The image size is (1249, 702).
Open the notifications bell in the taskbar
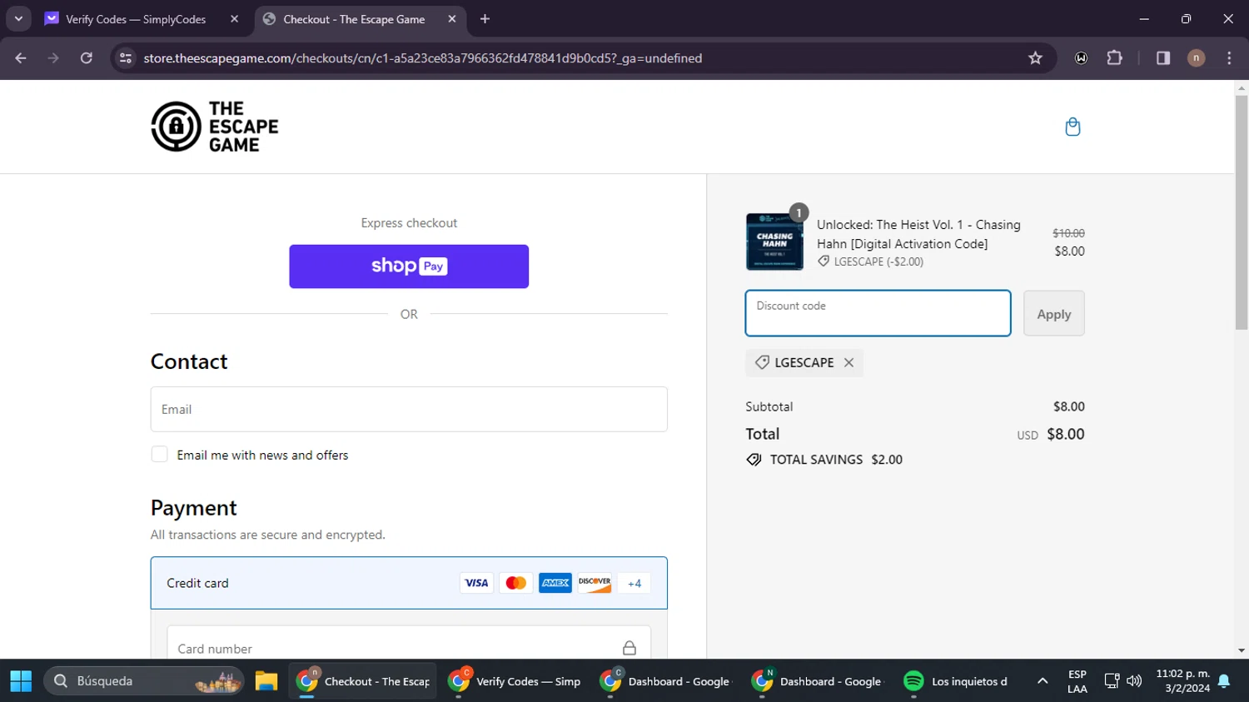1224,681
